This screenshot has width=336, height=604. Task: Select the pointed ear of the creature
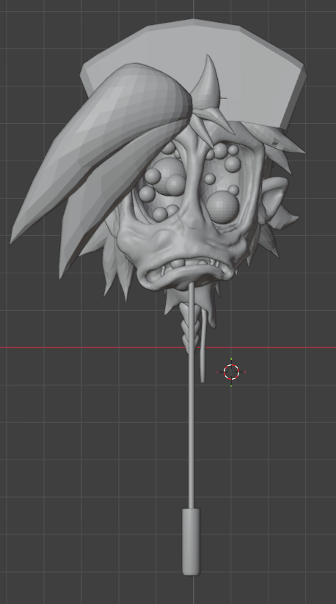[x=274, y=200]
